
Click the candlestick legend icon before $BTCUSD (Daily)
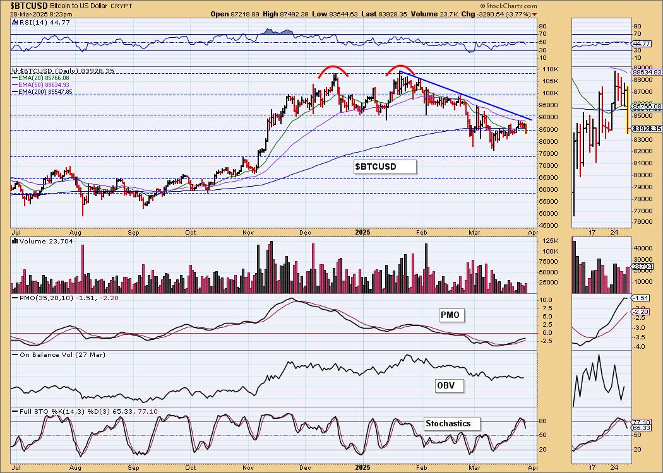15,71
